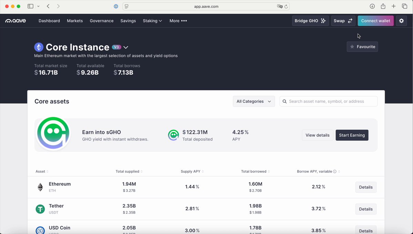Click the Safari address bar
This screenshot has width=413, height=234.
[206, 6]
